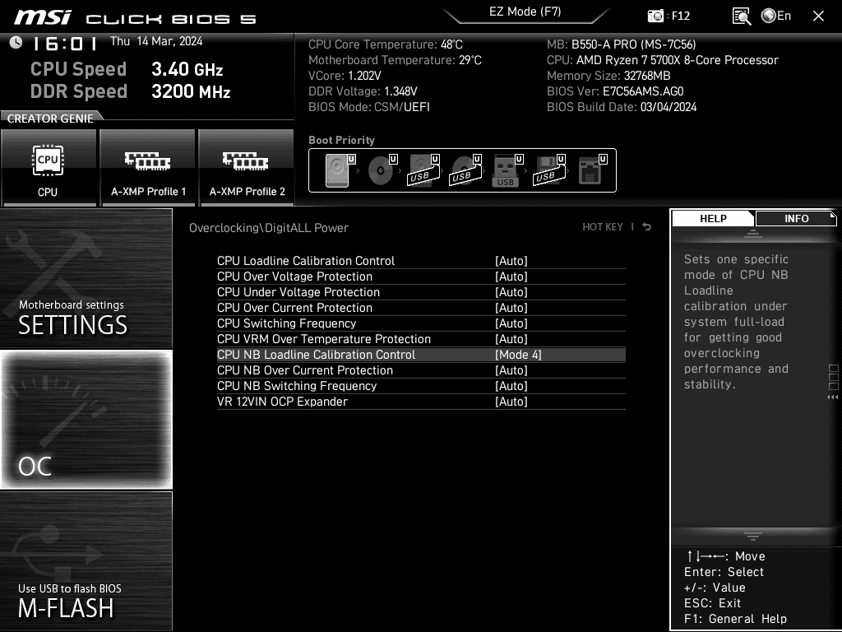This screenshot has height=632, width=842.
Task: Click the Boot Priority label
Action: [341, 140]
